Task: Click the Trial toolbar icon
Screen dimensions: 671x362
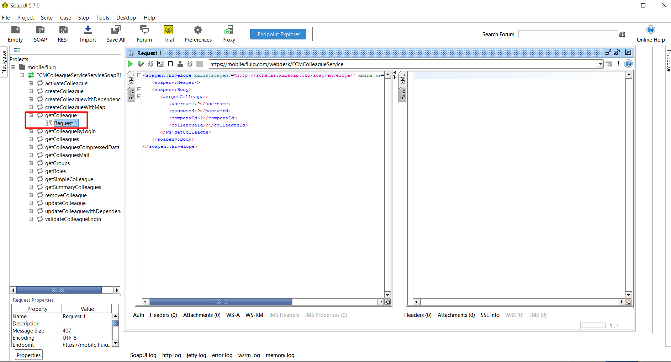Action: 169,34
